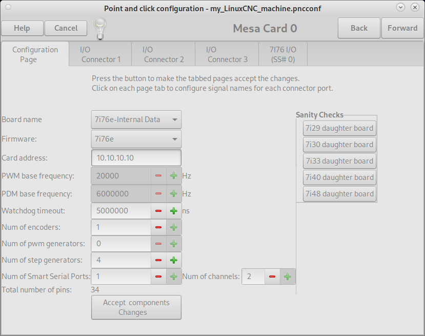Decrease Num of step generators
Image resolution: width=425 pixels, height=336 pixels.
point(158,260)
